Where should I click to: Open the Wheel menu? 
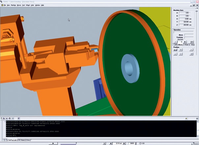[28, 5]
